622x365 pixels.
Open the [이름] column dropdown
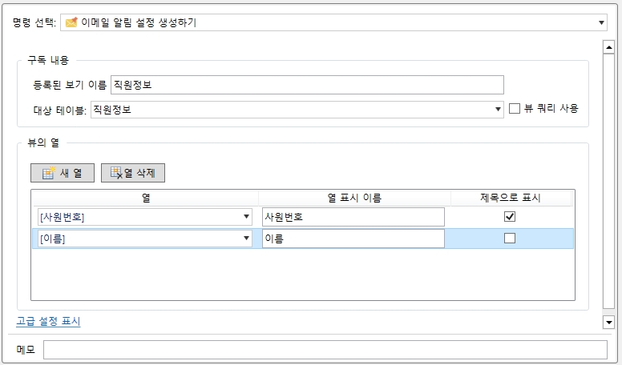[x=246, y=239]
